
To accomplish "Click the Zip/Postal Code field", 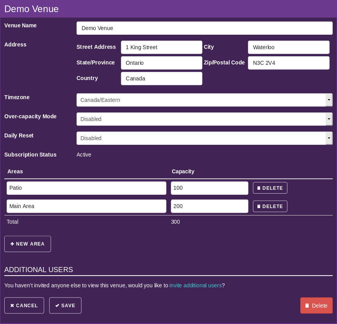I will 288,63.
